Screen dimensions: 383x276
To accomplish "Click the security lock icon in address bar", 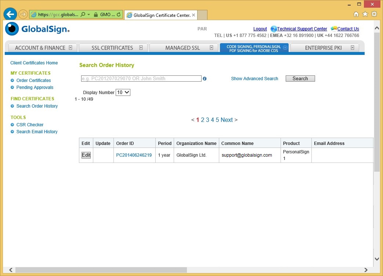I will tap(96, 15).
